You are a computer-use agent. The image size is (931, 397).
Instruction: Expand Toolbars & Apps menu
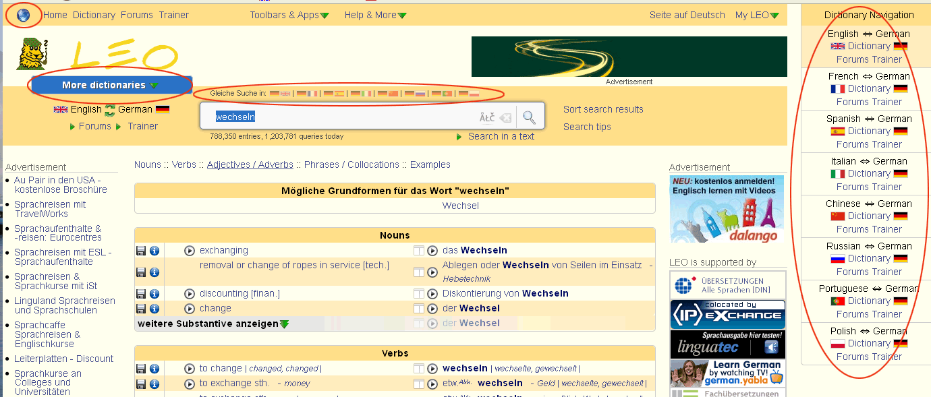(x=289, y=15)
